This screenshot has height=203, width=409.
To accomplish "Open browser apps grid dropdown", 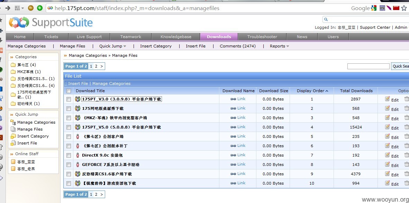I will pyautogui.click(x=19, y=8).
